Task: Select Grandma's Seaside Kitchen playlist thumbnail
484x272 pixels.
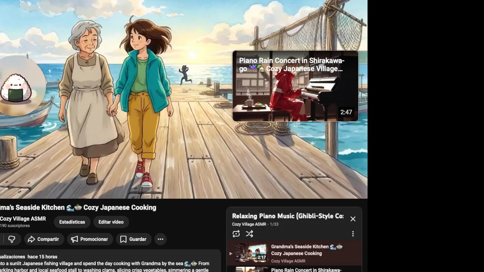Action: coord(251,253)
